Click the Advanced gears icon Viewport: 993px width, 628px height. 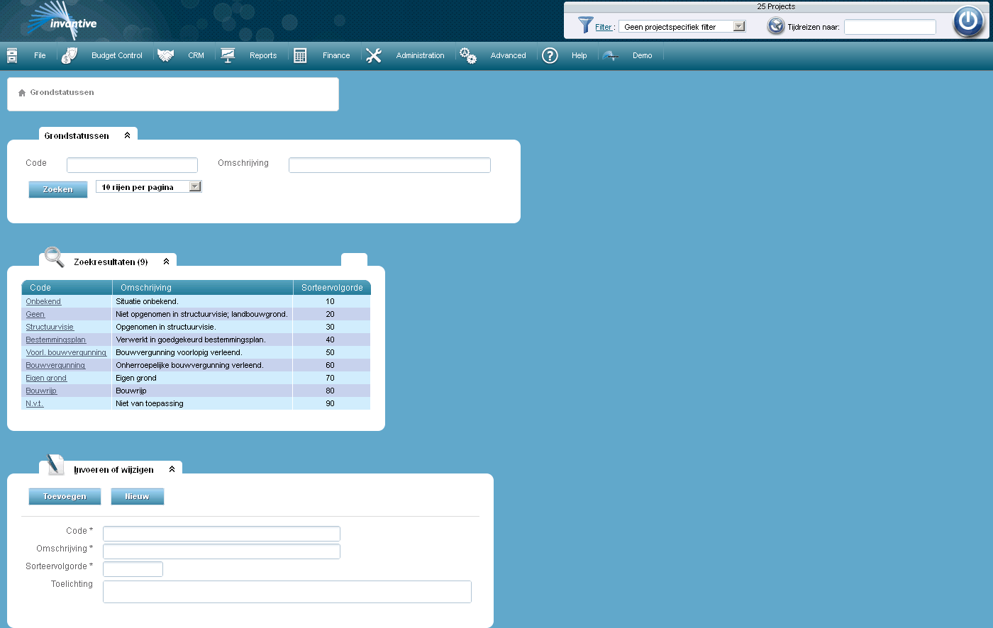[x=468, y=55]
